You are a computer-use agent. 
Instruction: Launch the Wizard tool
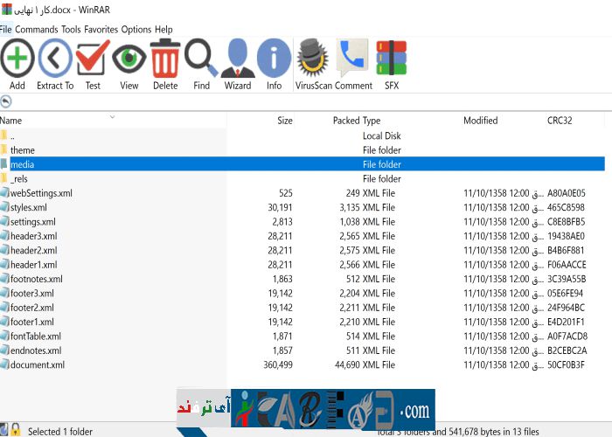coord(237,59)
